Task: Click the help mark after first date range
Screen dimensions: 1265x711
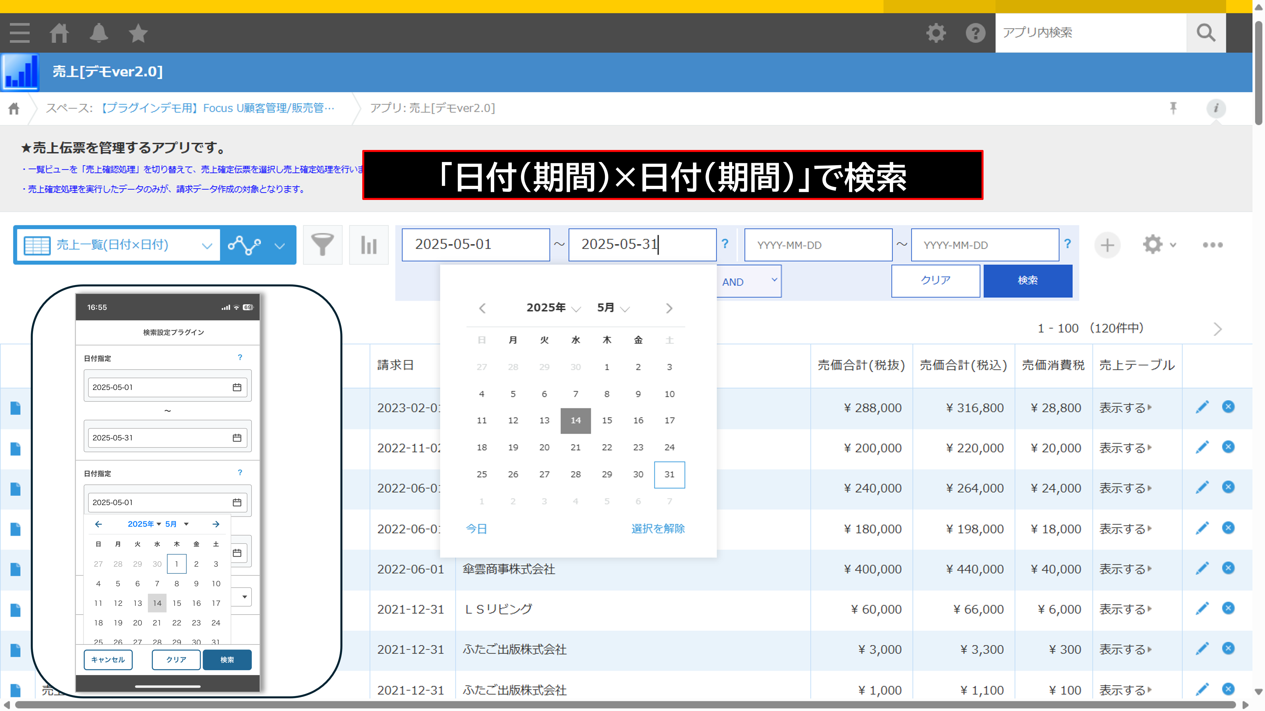Action: click(725, 244)
